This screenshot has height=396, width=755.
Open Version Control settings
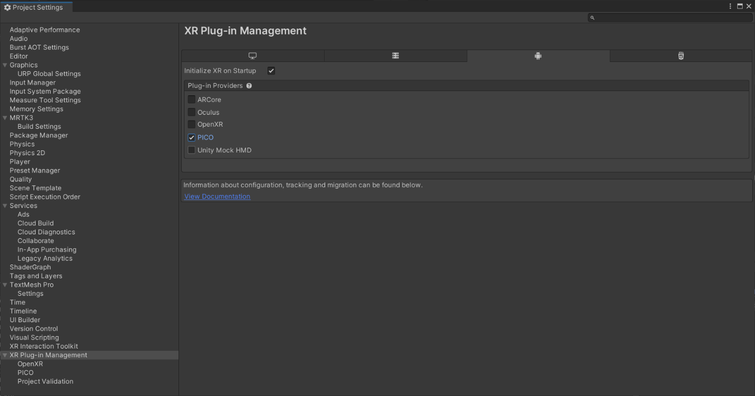pyautogui.click(x=33, y=329)
